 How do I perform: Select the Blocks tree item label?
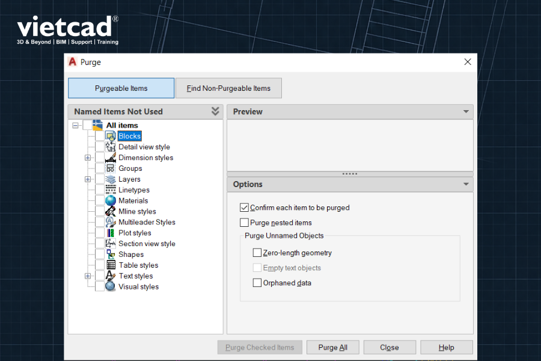pos(129,136)
